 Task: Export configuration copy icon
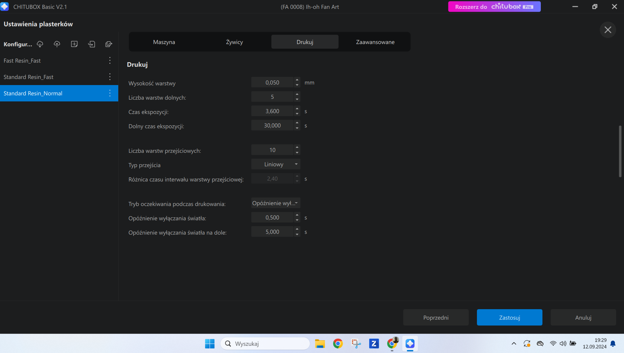pos(109,44)
